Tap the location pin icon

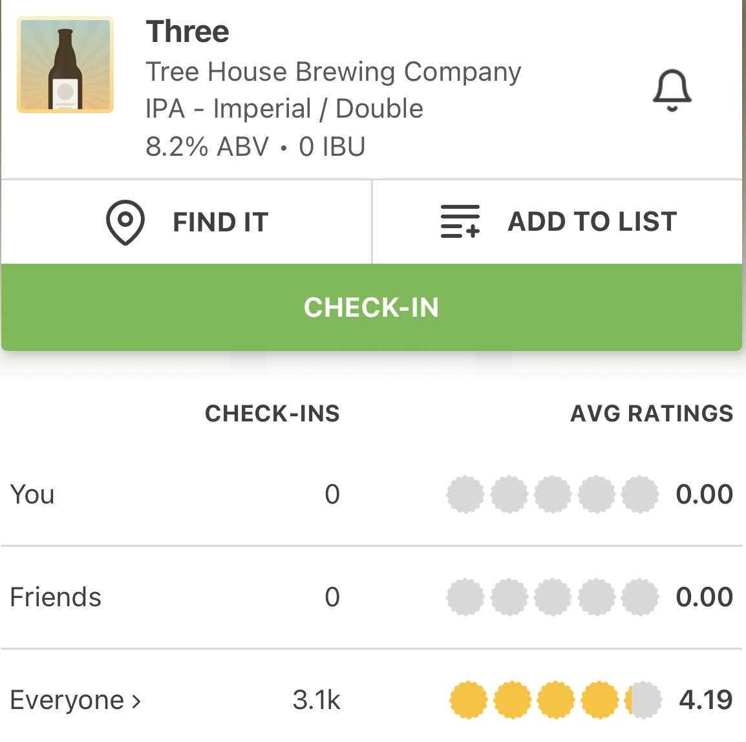[125, 222]
